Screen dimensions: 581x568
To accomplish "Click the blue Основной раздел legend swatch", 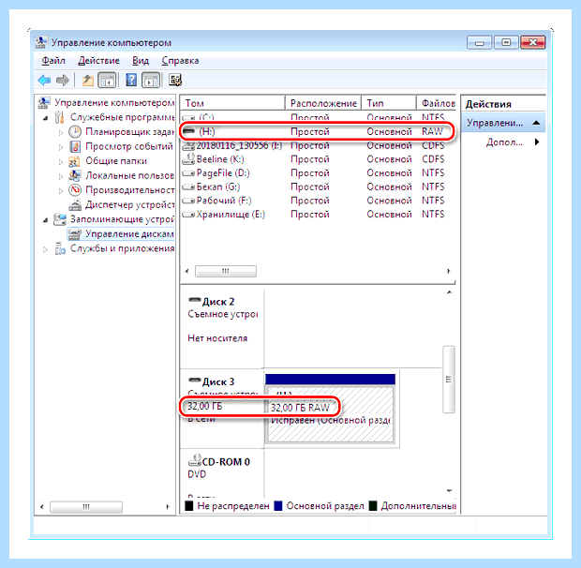I will coord(278,506).
